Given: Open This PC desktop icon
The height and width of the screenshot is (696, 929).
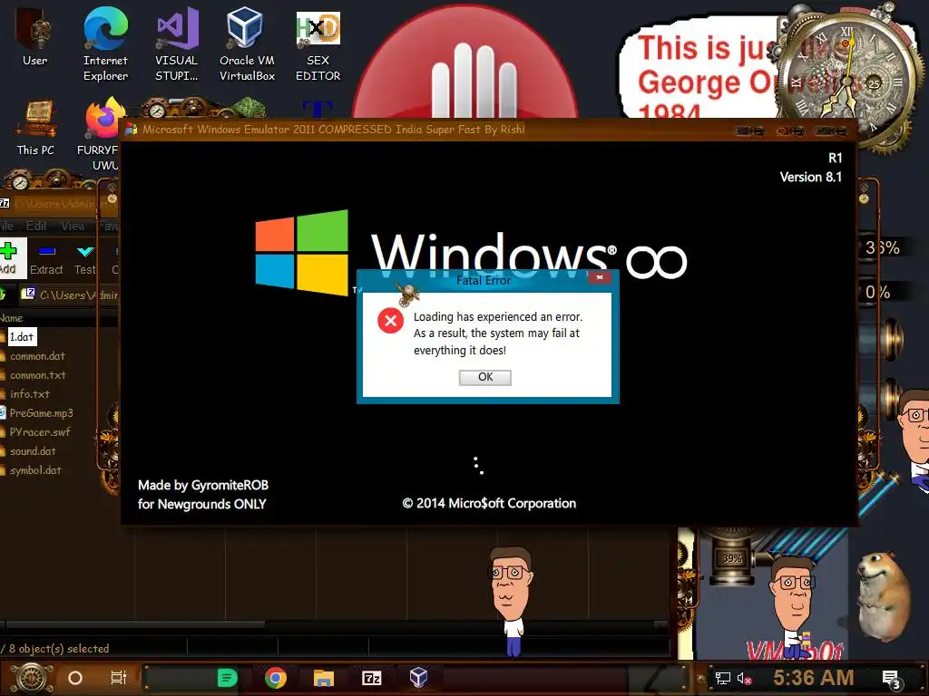Looking at the screenshot, I should pyautogui.click(x=35, y=127).
